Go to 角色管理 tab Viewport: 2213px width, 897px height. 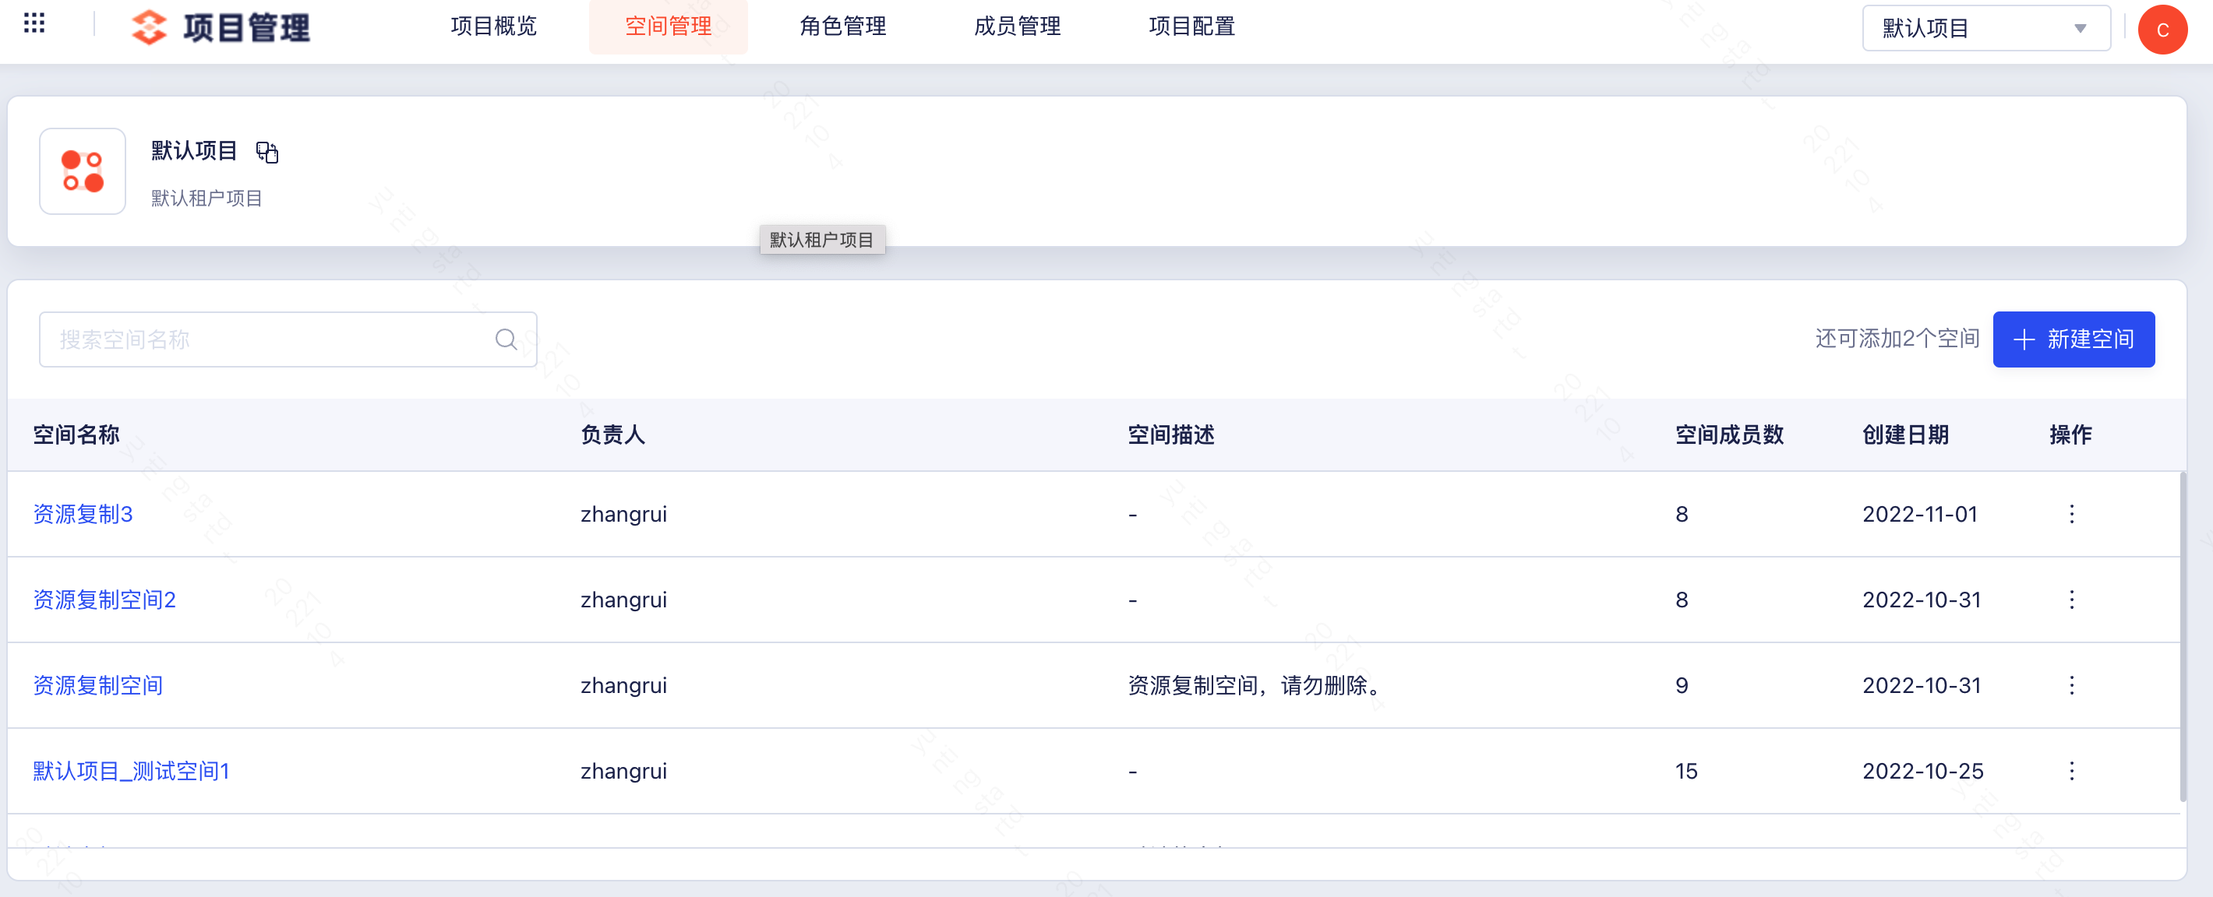pyautogui.click(x=843, y=26)
